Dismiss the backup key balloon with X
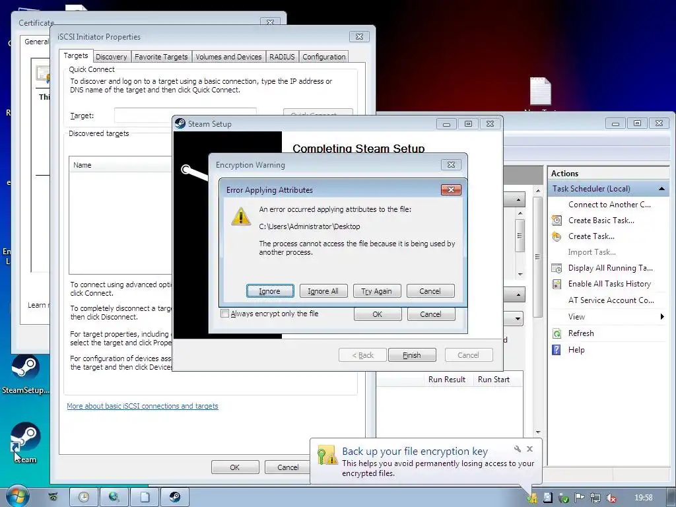The width and height of the screenshot is (676, 507). point(530,449)
